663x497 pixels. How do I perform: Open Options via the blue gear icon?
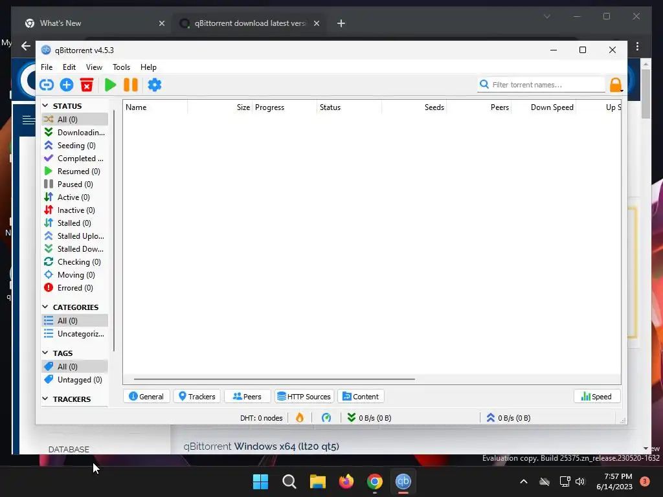point(154,85)
